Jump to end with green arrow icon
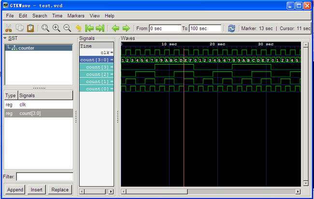Screen dimensions: 314x199 (x=100, y=28)
